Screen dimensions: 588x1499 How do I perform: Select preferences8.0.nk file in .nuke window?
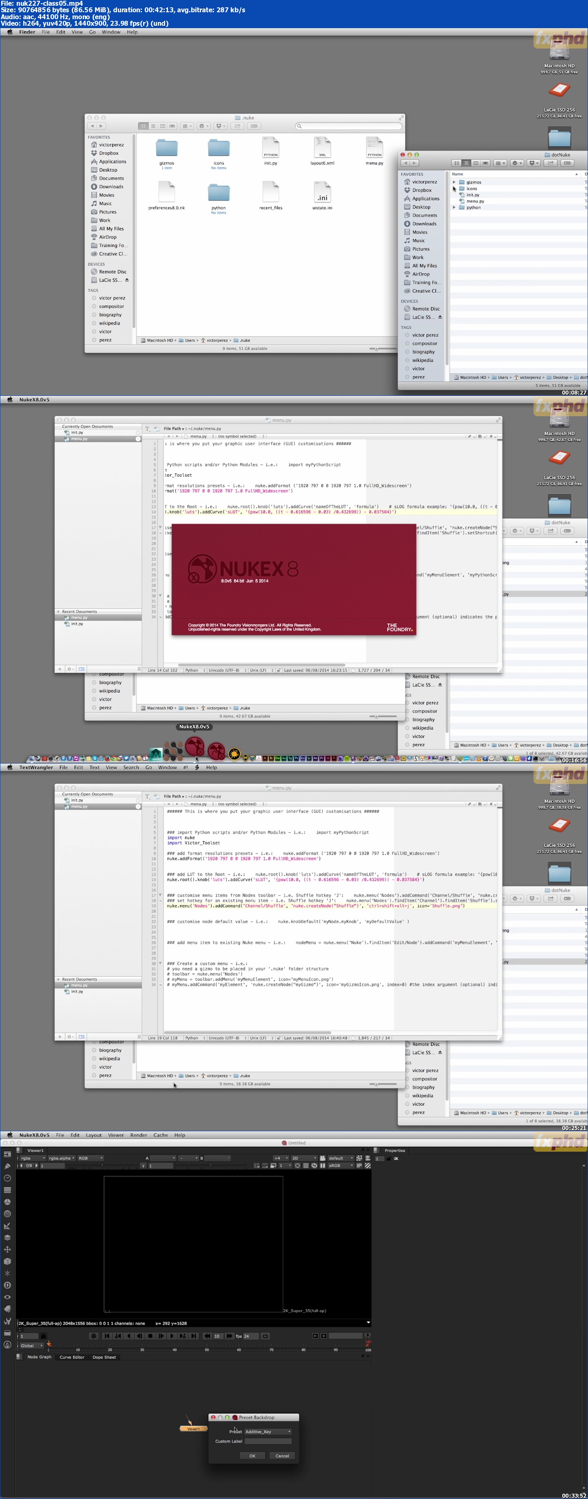166,195
